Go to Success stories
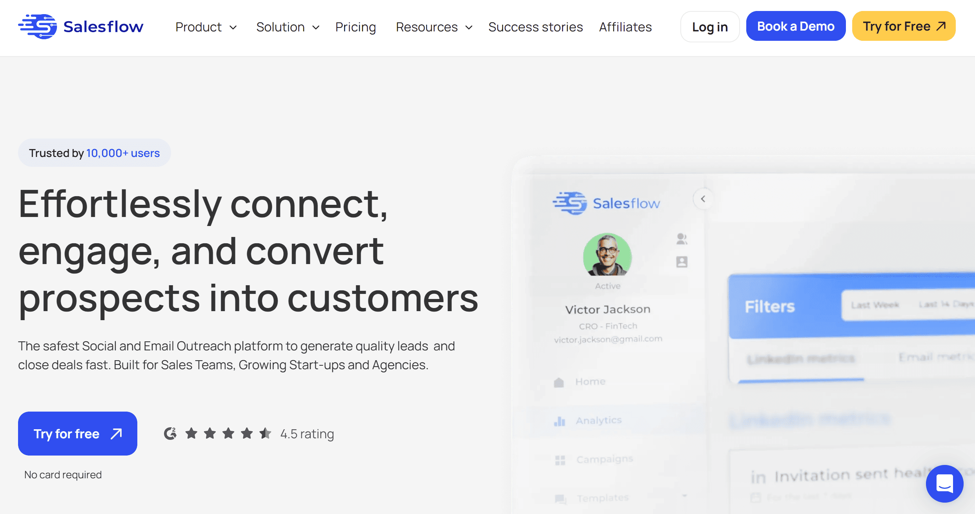This screenshot has height=514, width=975. 536,27
